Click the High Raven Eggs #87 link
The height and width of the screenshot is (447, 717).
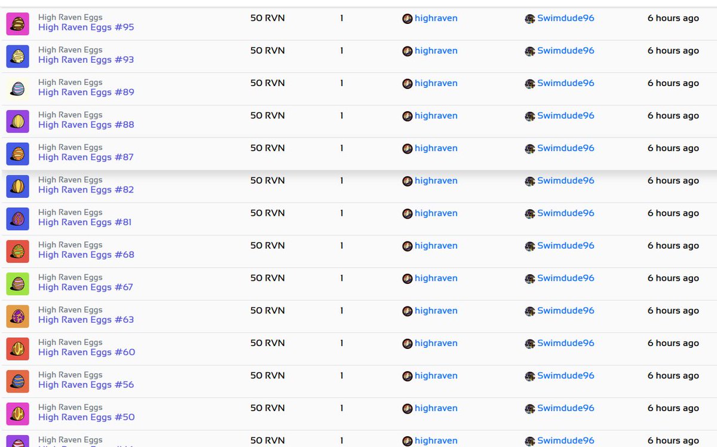click(86, 157)
